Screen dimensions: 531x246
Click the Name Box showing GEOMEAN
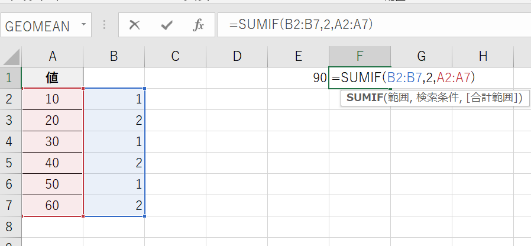pyautogui.click(x=37, y=26)
